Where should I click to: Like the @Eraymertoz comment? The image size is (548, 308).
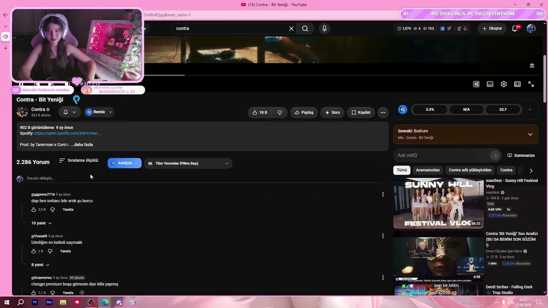point(34,293)
